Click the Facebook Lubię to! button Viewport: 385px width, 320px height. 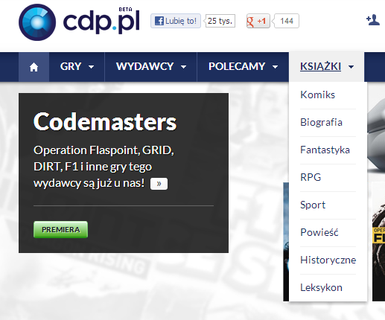[x=176, y=21]
